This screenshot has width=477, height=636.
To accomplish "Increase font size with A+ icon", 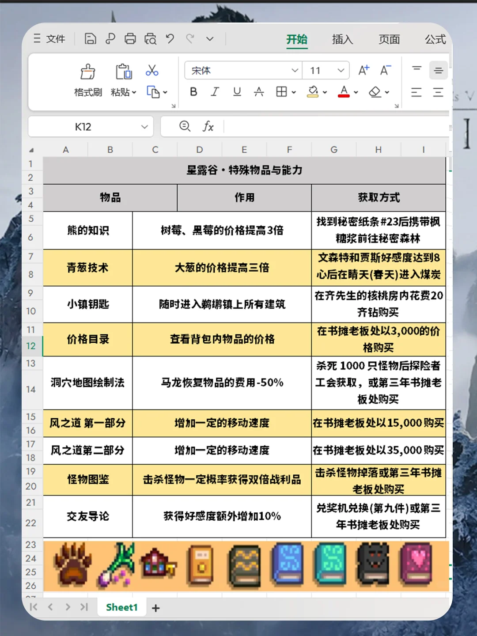I will (364, 70).
